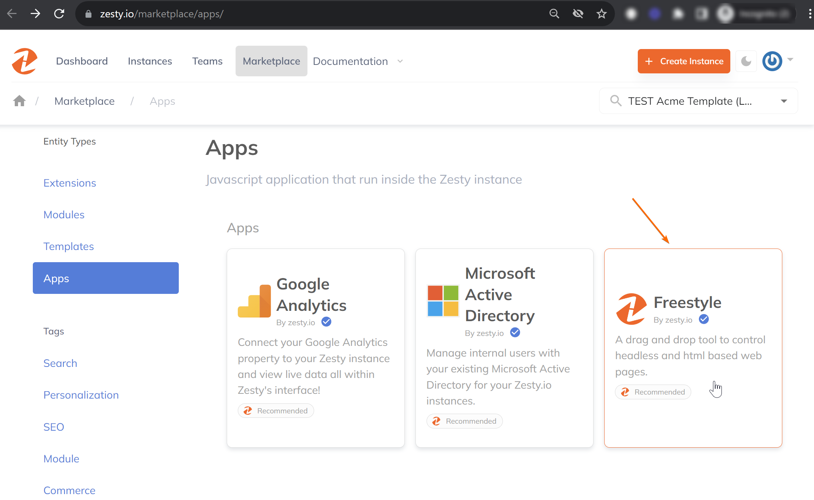814x500 pixels.
Task: Open the TEST Acme Template instance selector
Action: [x=698, y=101]
